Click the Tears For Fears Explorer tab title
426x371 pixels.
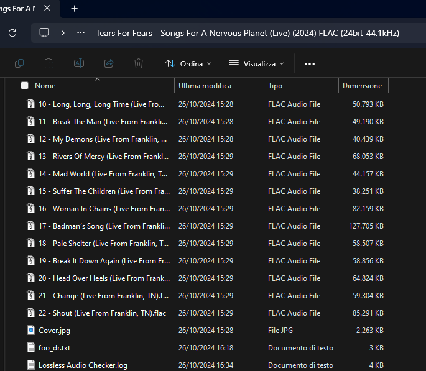tap(17, 9)
